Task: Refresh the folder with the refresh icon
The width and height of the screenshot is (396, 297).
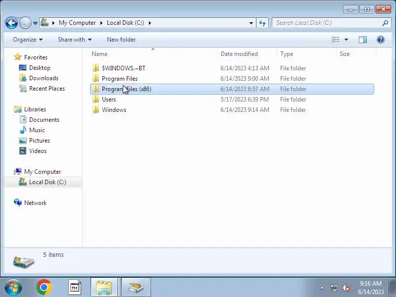Action: coord(262,23)
